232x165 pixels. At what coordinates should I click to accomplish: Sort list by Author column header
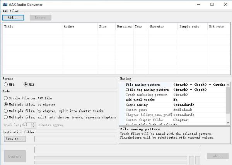pos(80,26)
